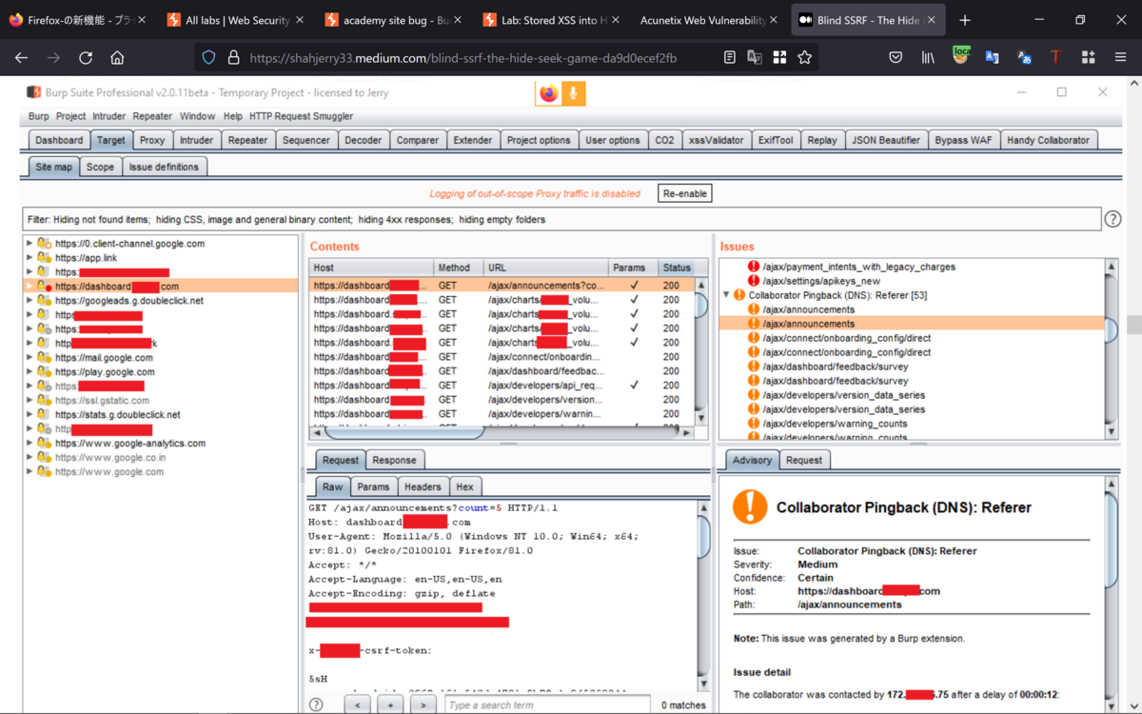Click the Firefox address bar URL
Screen dimensions: 1142x714
(463, 58)
